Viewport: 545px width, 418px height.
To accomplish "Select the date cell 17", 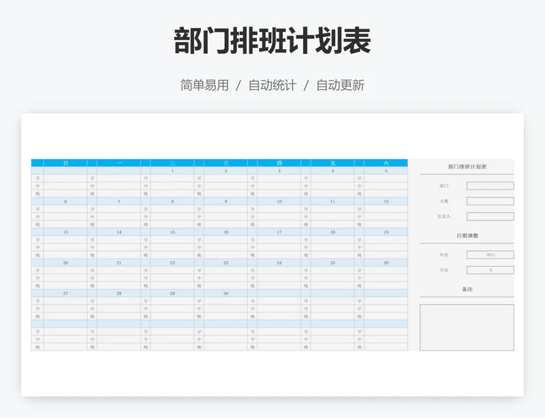I will (279, 232).
